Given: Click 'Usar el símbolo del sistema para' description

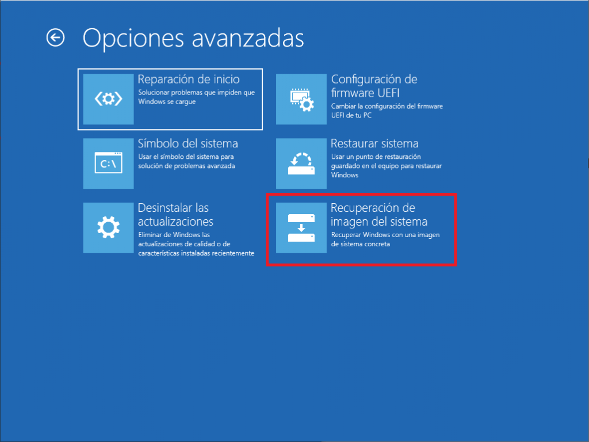Looking at the screenshot, I should (x=186, y=157).
